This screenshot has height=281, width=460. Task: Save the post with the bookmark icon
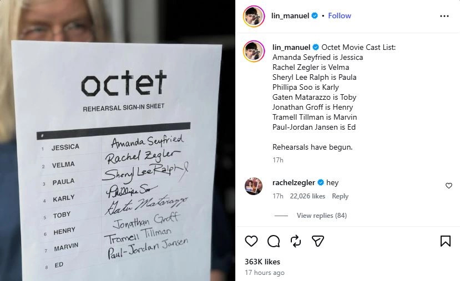446,241
